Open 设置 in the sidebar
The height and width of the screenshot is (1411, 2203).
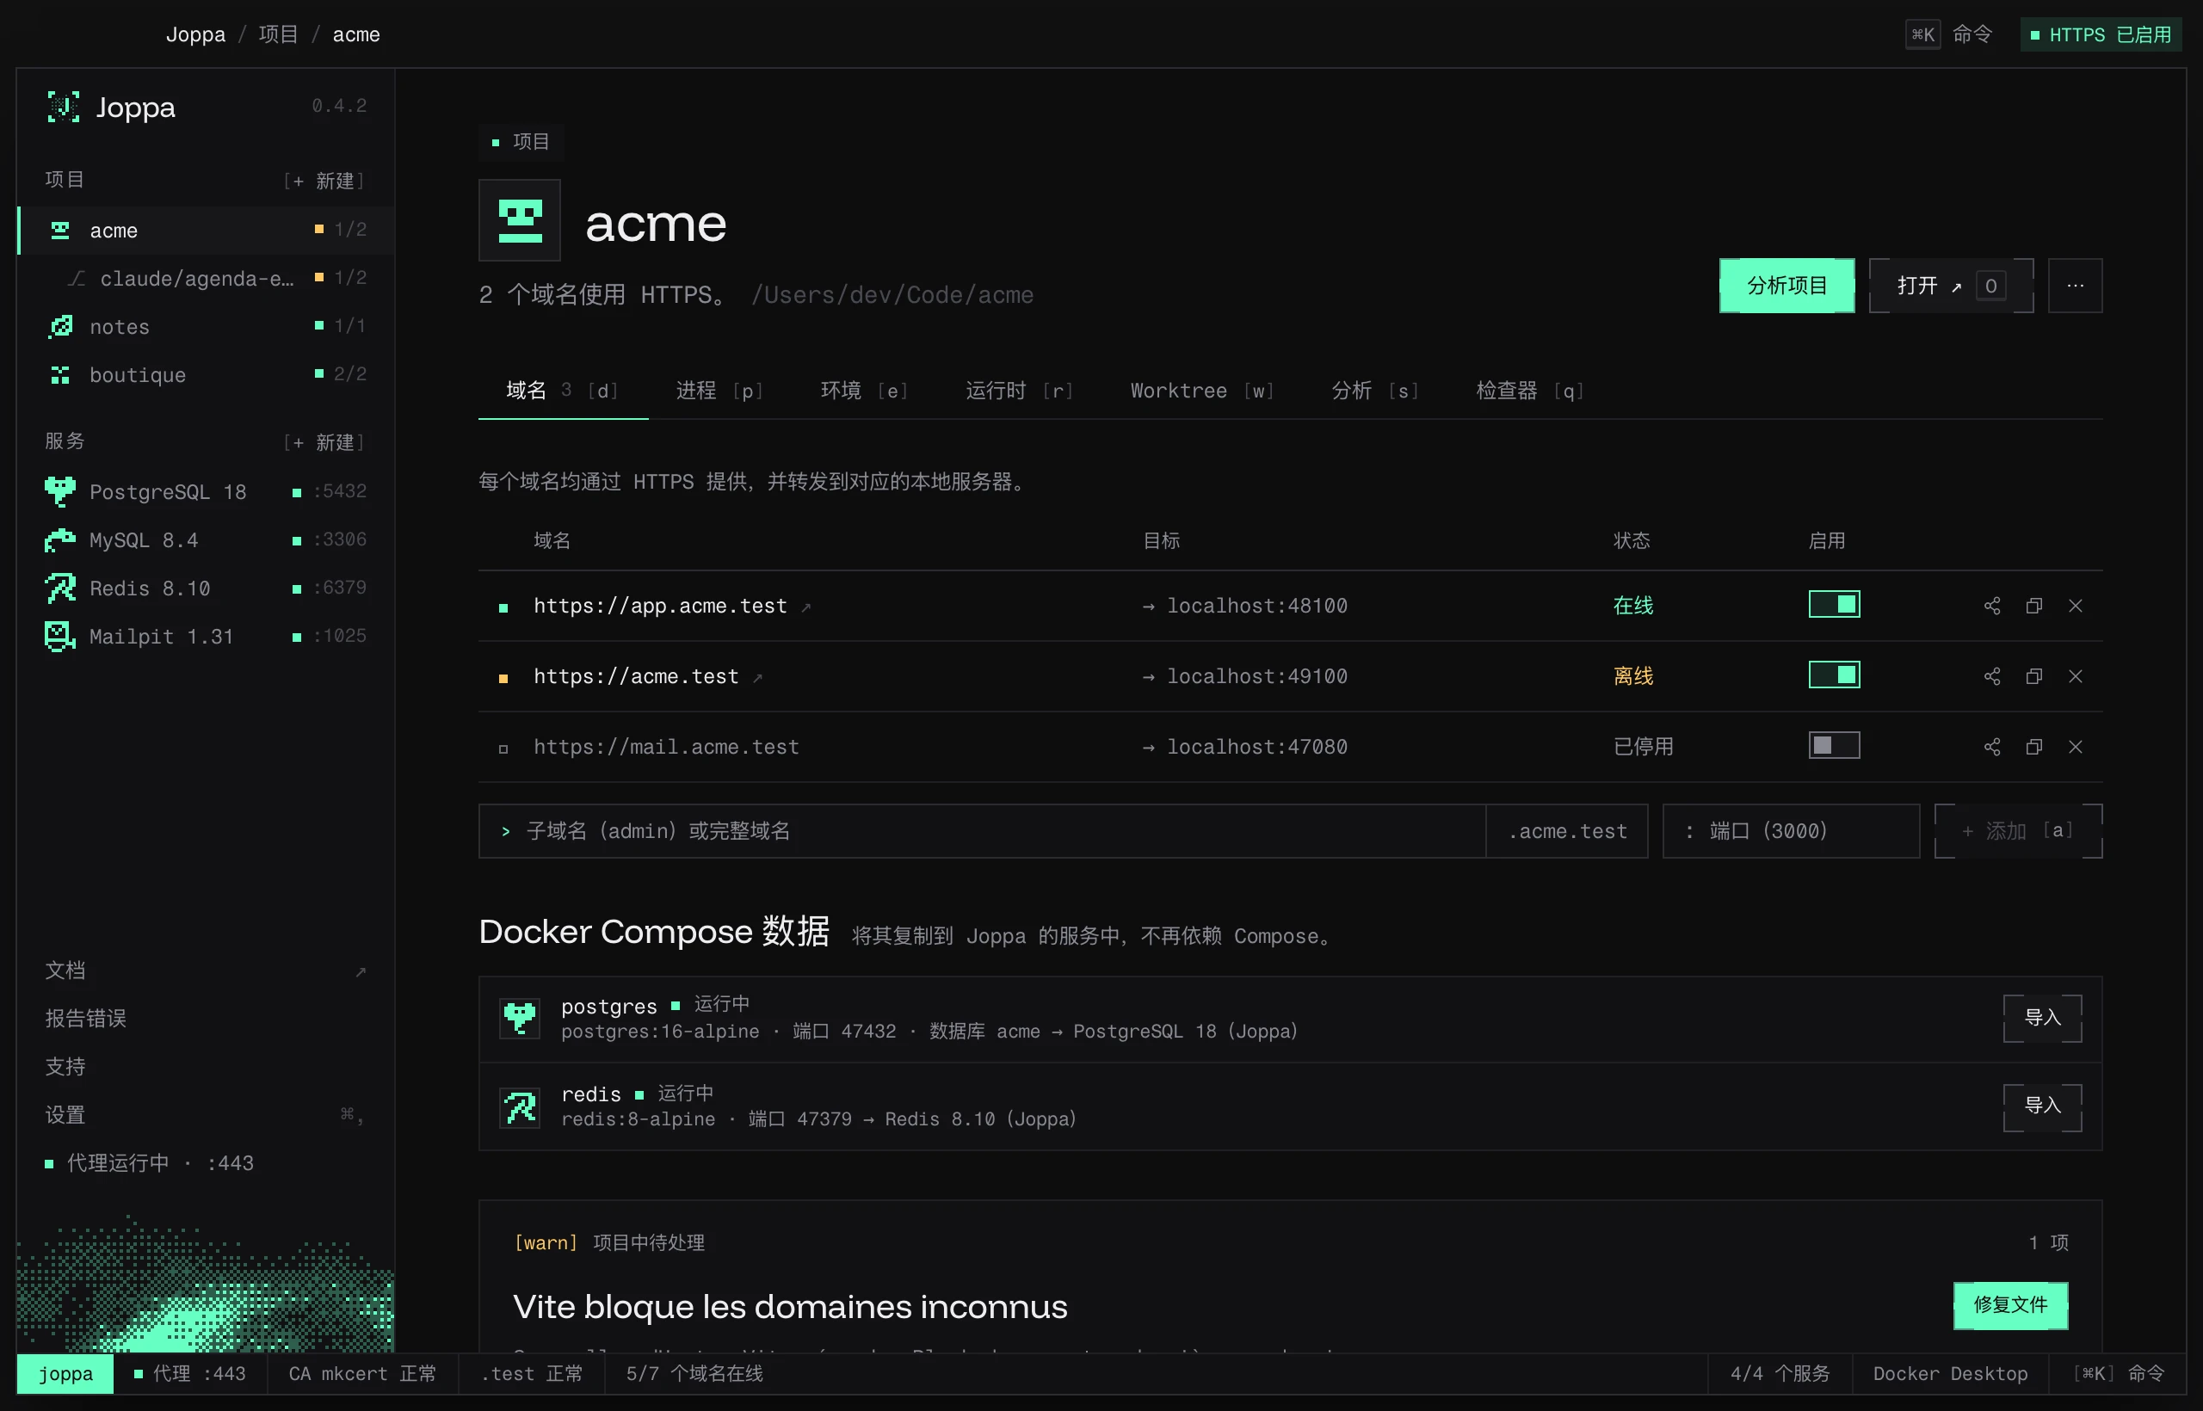coord(207,1115)
